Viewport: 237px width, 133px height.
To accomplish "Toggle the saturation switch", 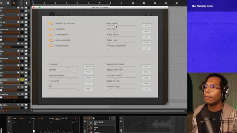I will pos(51,29).
